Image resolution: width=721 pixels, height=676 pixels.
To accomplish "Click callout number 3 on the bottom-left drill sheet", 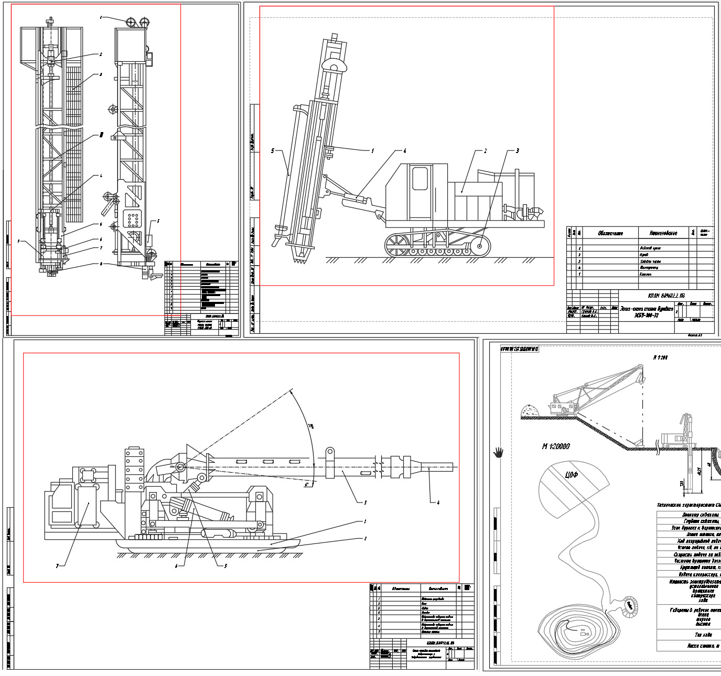I will click(x=365, y=502).
